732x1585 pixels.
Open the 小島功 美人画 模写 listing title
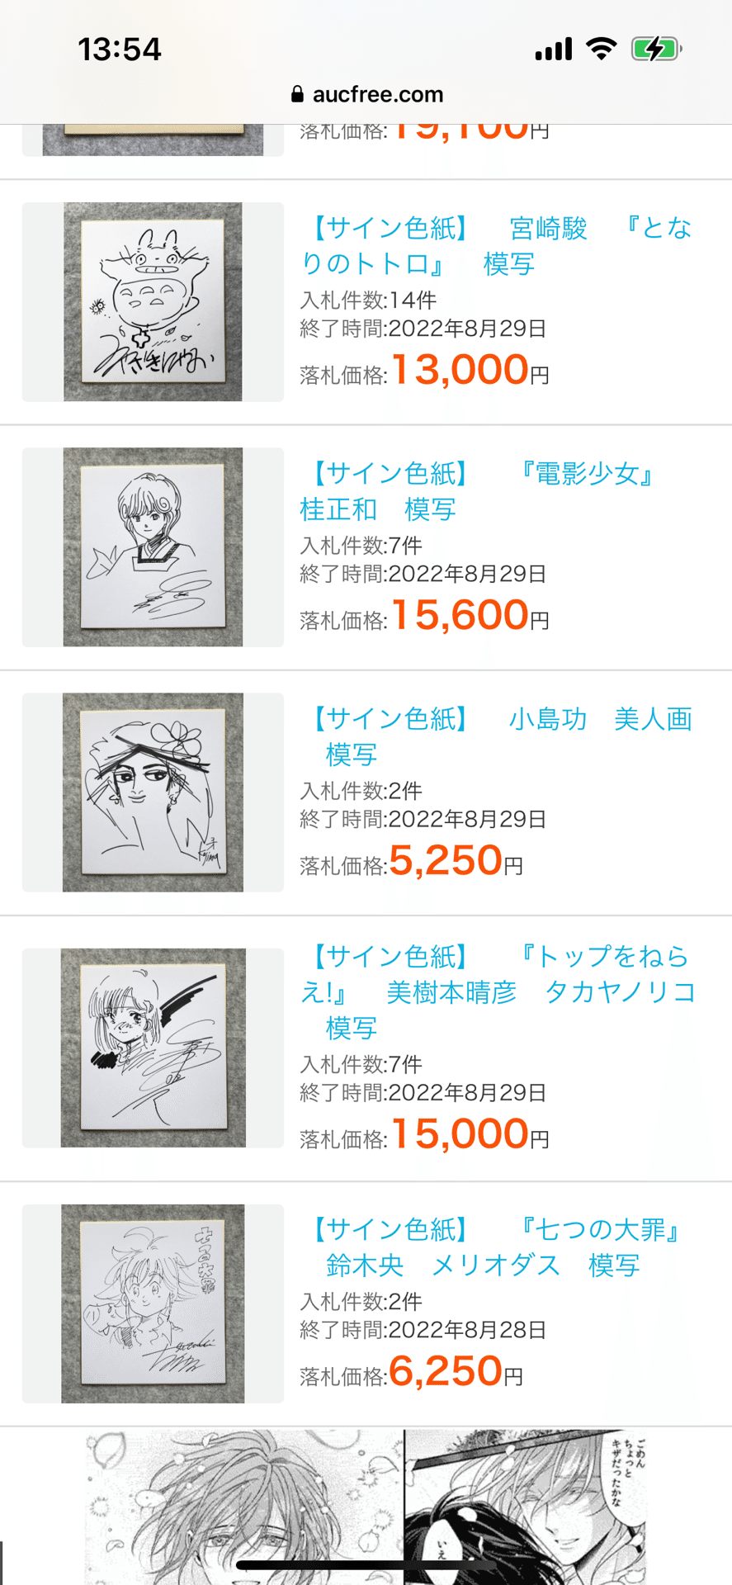click(497, 736)
